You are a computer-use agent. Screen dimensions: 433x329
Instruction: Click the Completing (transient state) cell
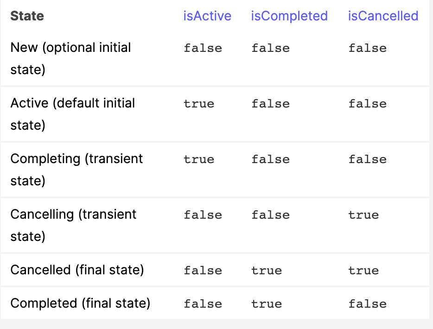(76, 170)
